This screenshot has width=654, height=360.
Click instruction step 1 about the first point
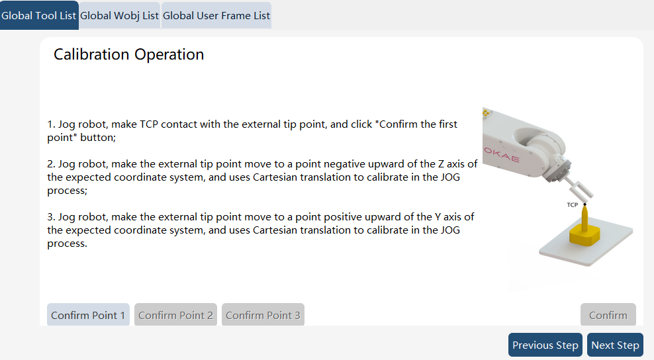(x=252, y=130)
